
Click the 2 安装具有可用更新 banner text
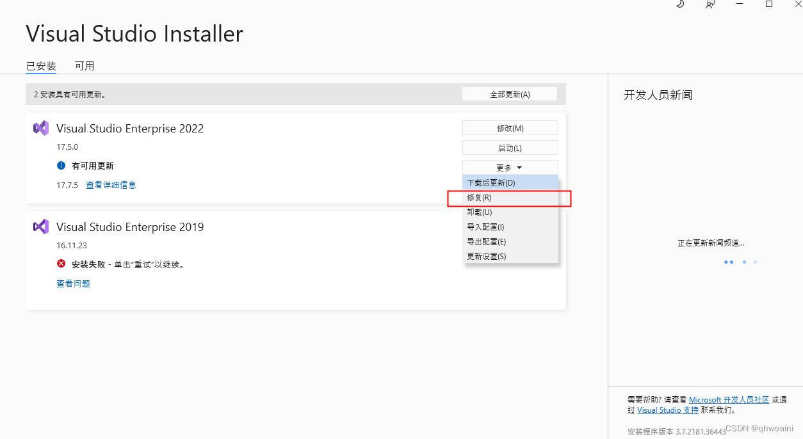tap(70, 95)
